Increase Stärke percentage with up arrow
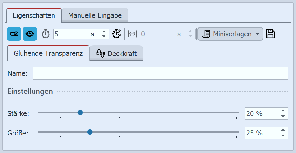Screen dimensions: 296x153 (283, 111)
